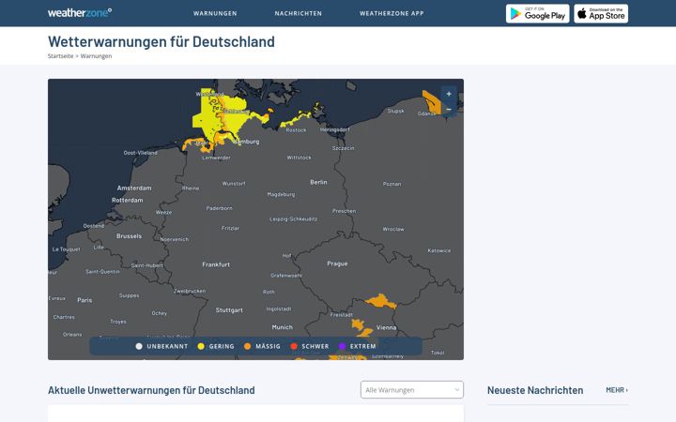Image resolution: width=676 pixels, height=422 pixels.
Task: Click the weatherzone logo
Action: [80, 13]
